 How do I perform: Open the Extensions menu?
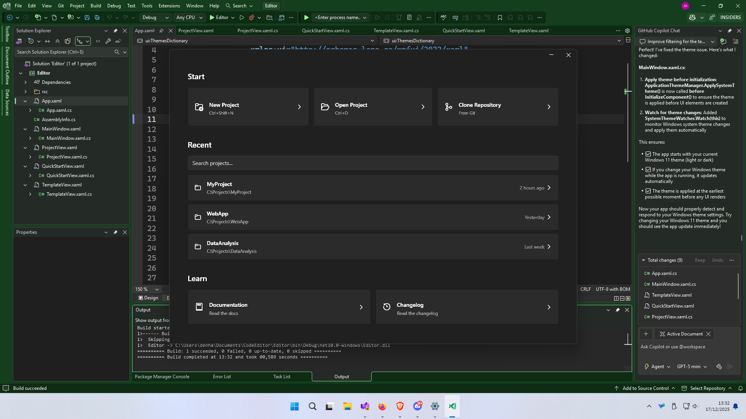[x=169, y=6]
